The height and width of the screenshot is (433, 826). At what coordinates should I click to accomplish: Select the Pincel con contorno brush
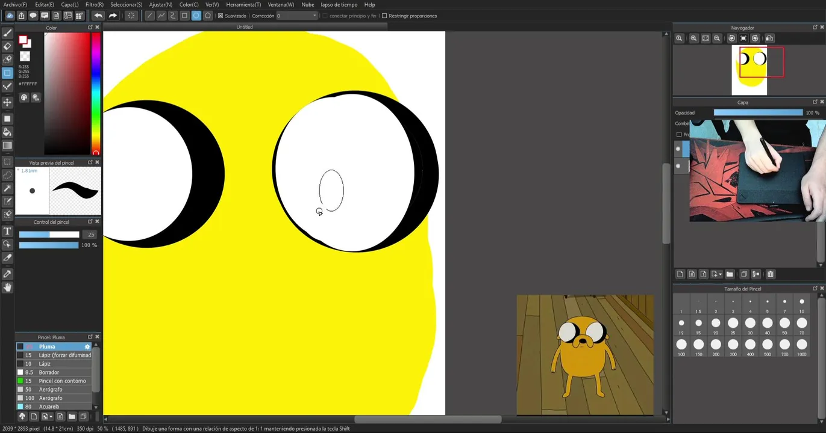coord(54,381)
